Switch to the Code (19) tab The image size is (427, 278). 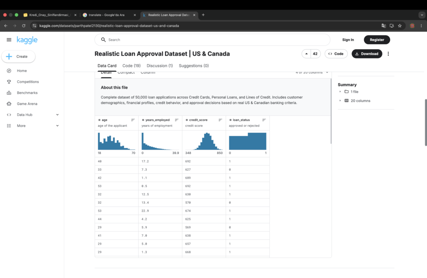point(131,66)
